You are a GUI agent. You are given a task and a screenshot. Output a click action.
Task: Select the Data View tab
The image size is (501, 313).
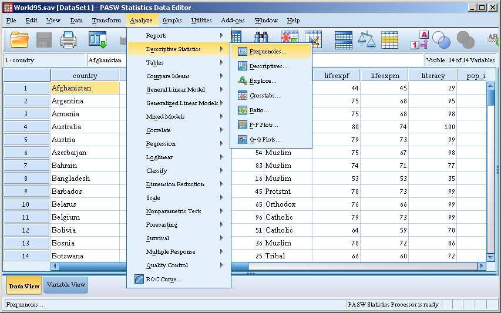point(24,285)
